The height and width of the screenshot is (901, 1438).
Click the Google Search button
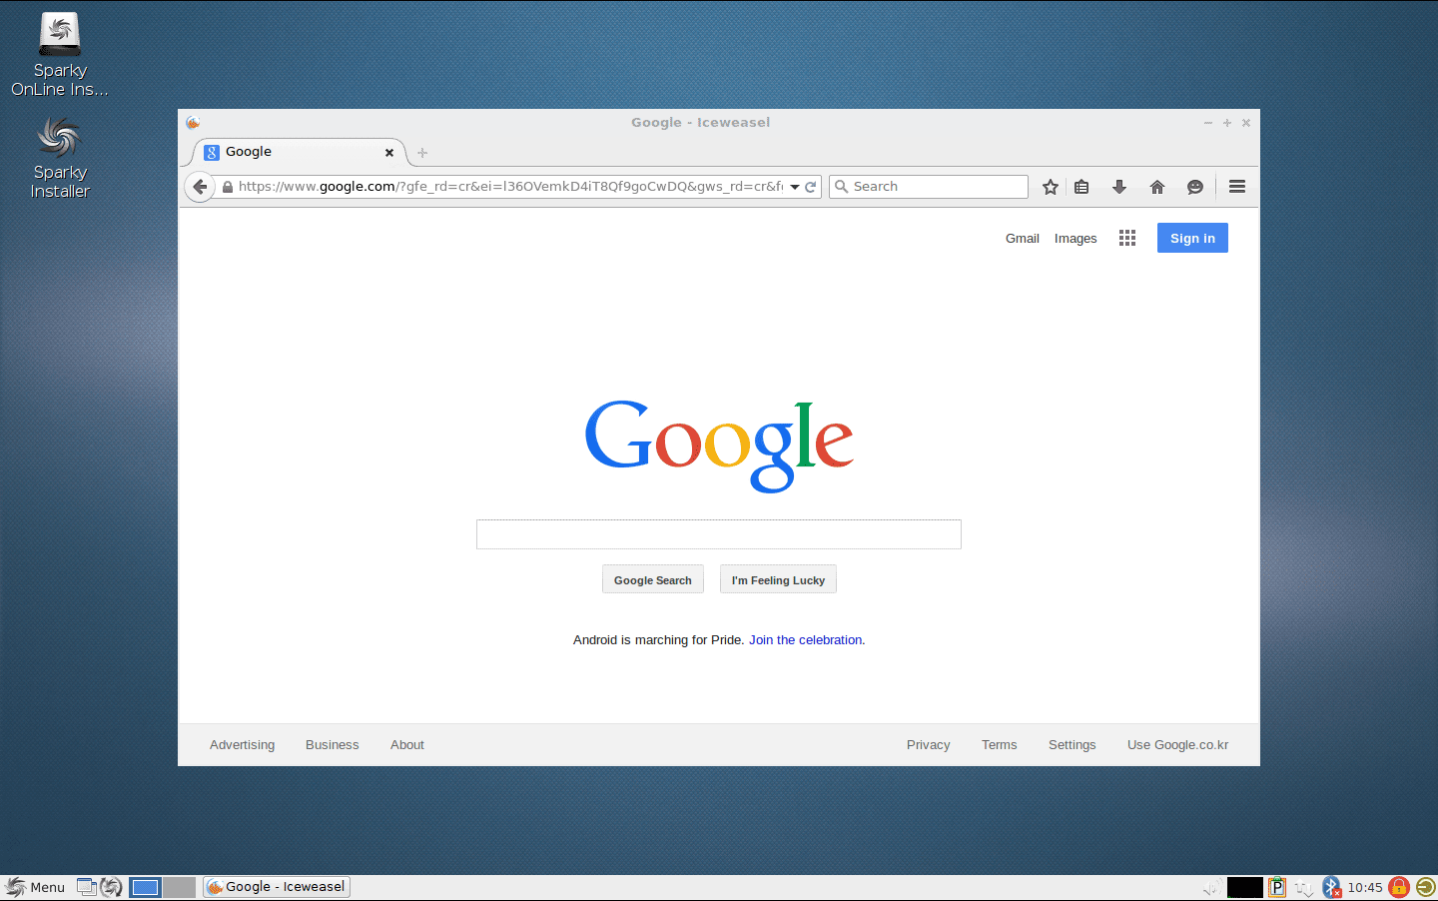coord(653,579)
